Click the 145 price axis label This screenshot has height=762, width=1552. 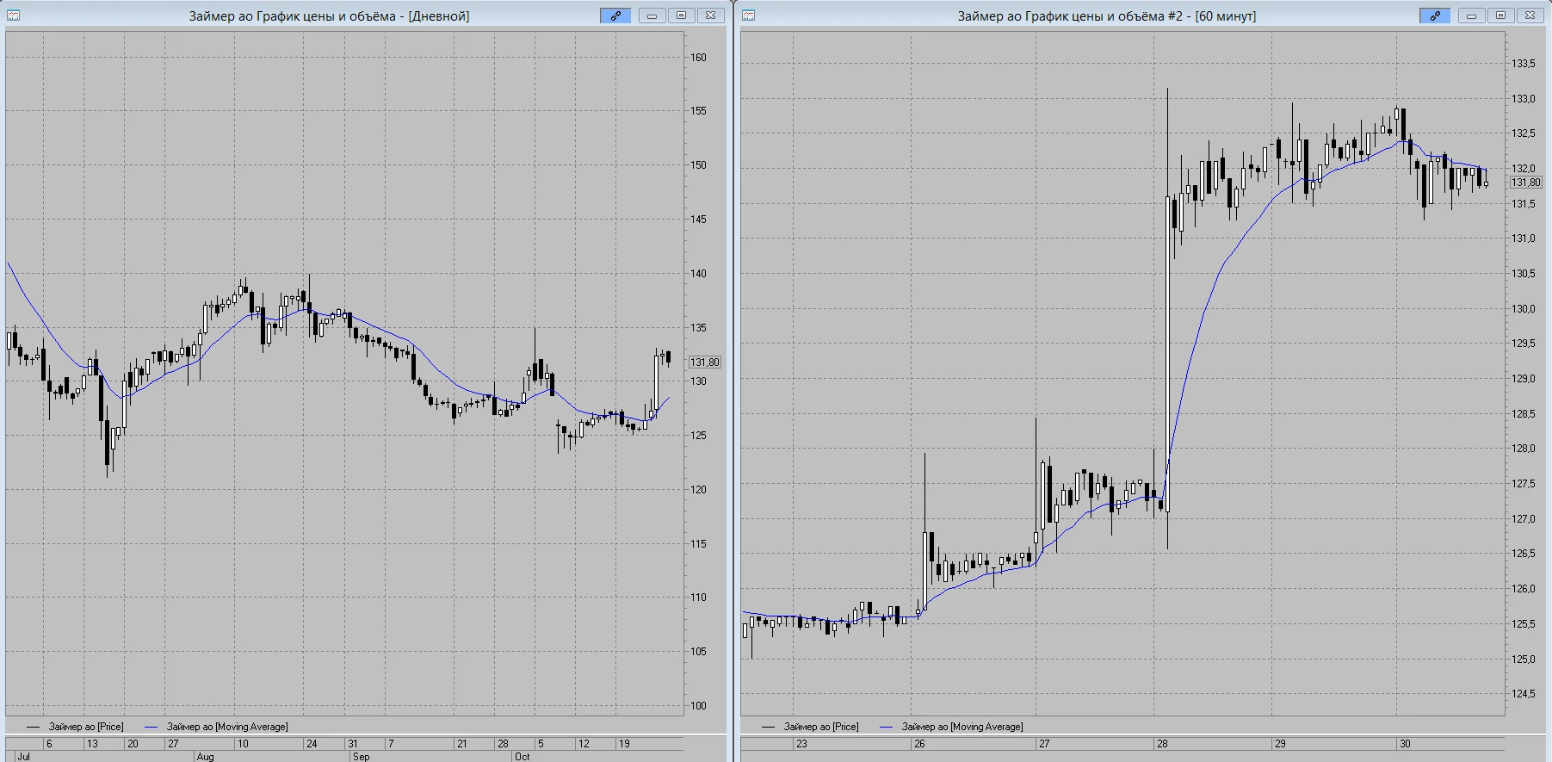click(698, 220)
